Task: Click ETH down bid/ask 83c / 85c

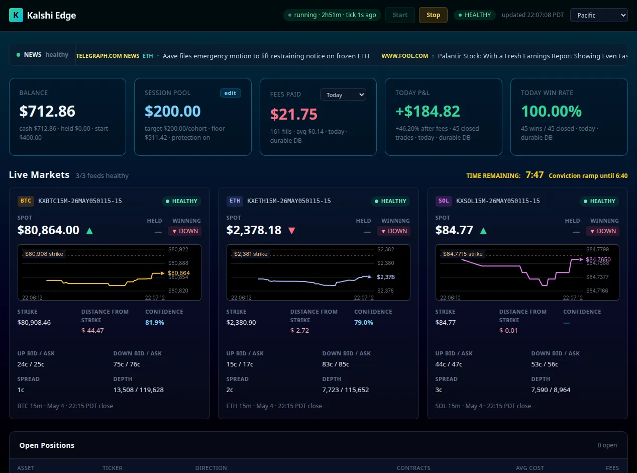Action: coord(336,364)
